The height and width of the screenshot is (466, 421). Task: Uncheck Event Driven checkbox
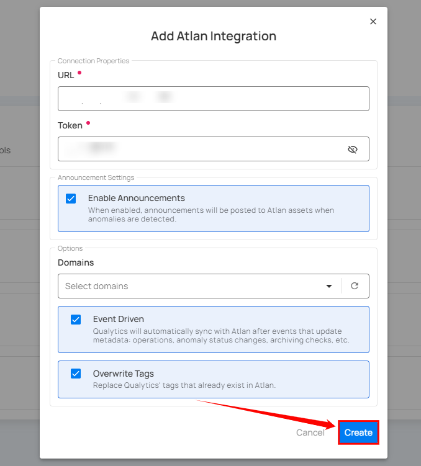76,320
